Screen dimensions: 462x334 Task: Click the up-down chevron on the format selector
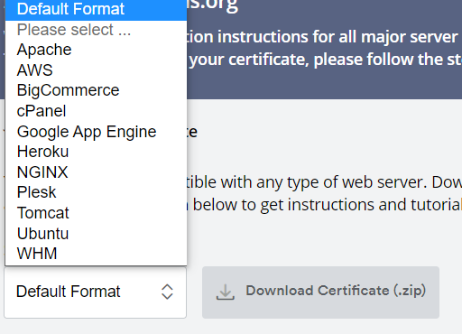click(167, 292)
